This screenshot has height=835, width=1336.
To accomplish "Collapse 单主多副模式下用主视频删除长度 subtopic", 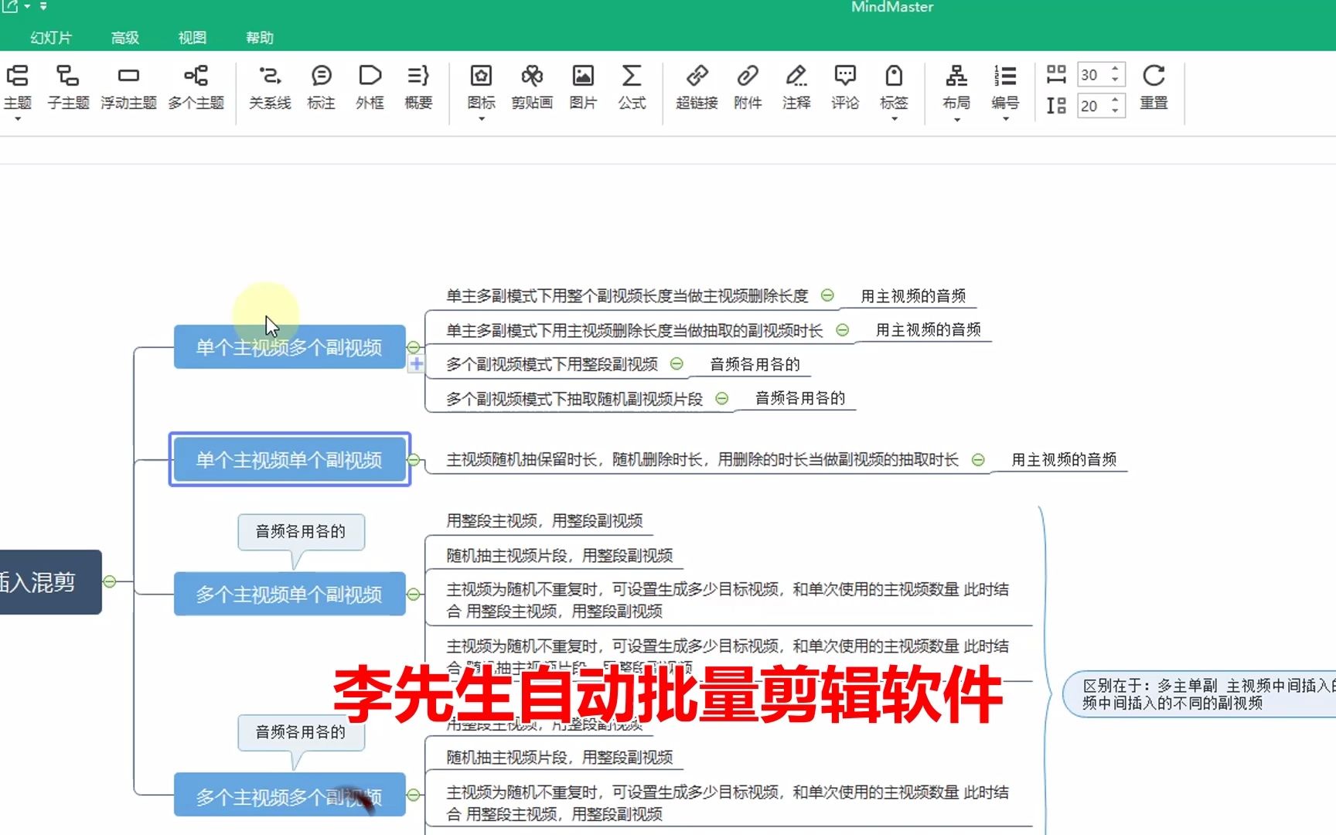I will click(843, 330).
